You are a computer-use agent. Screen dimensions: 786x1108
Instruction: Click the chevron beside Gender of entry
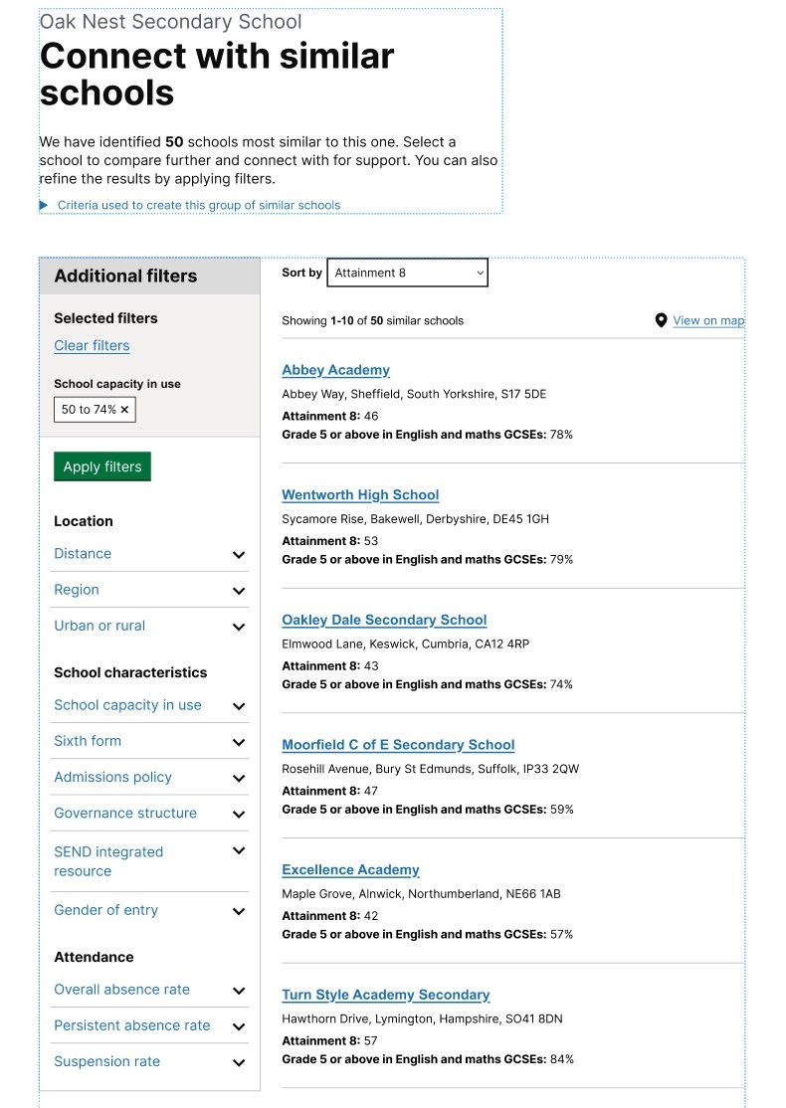[x=238, y=911]
